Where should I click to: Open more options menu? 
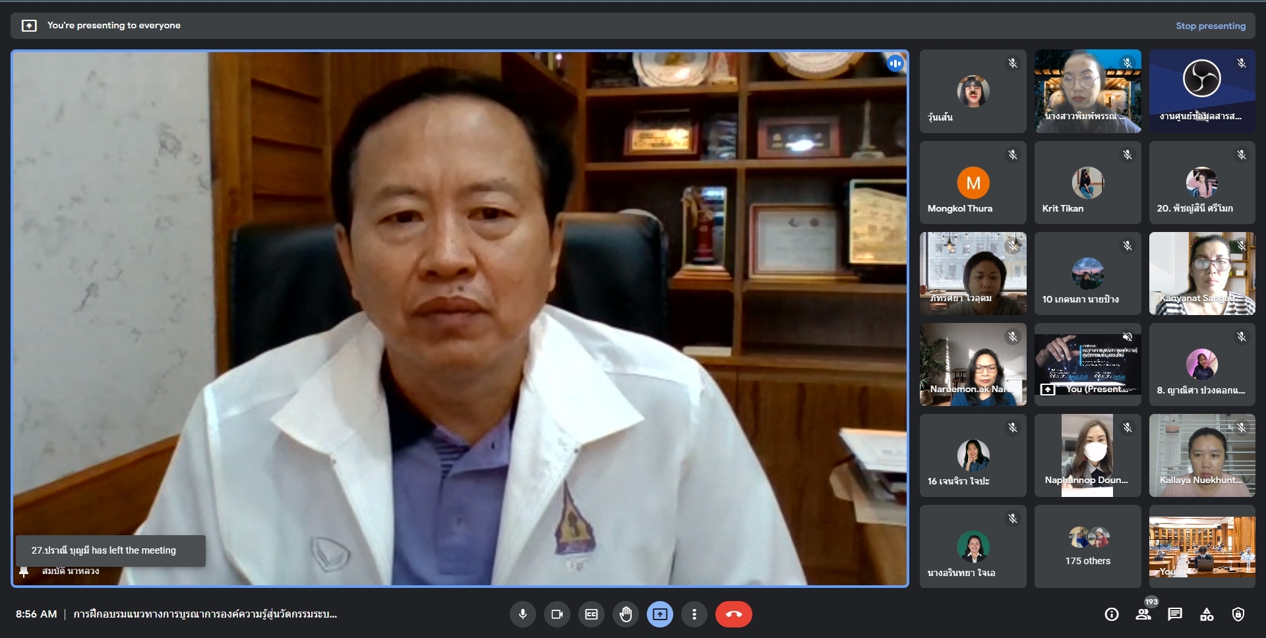pyautogui.click(x=694, y=614)
